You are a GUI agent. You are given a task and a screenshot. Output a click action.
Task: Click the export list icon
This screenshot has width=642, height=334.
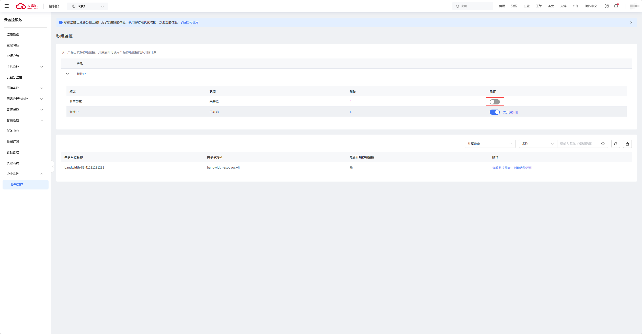click(x=627, y=144)
